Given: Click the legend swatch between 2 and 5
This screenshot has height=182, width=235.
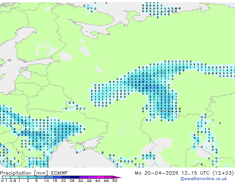Looking at the screenshot, I should [x=32, y=177].
